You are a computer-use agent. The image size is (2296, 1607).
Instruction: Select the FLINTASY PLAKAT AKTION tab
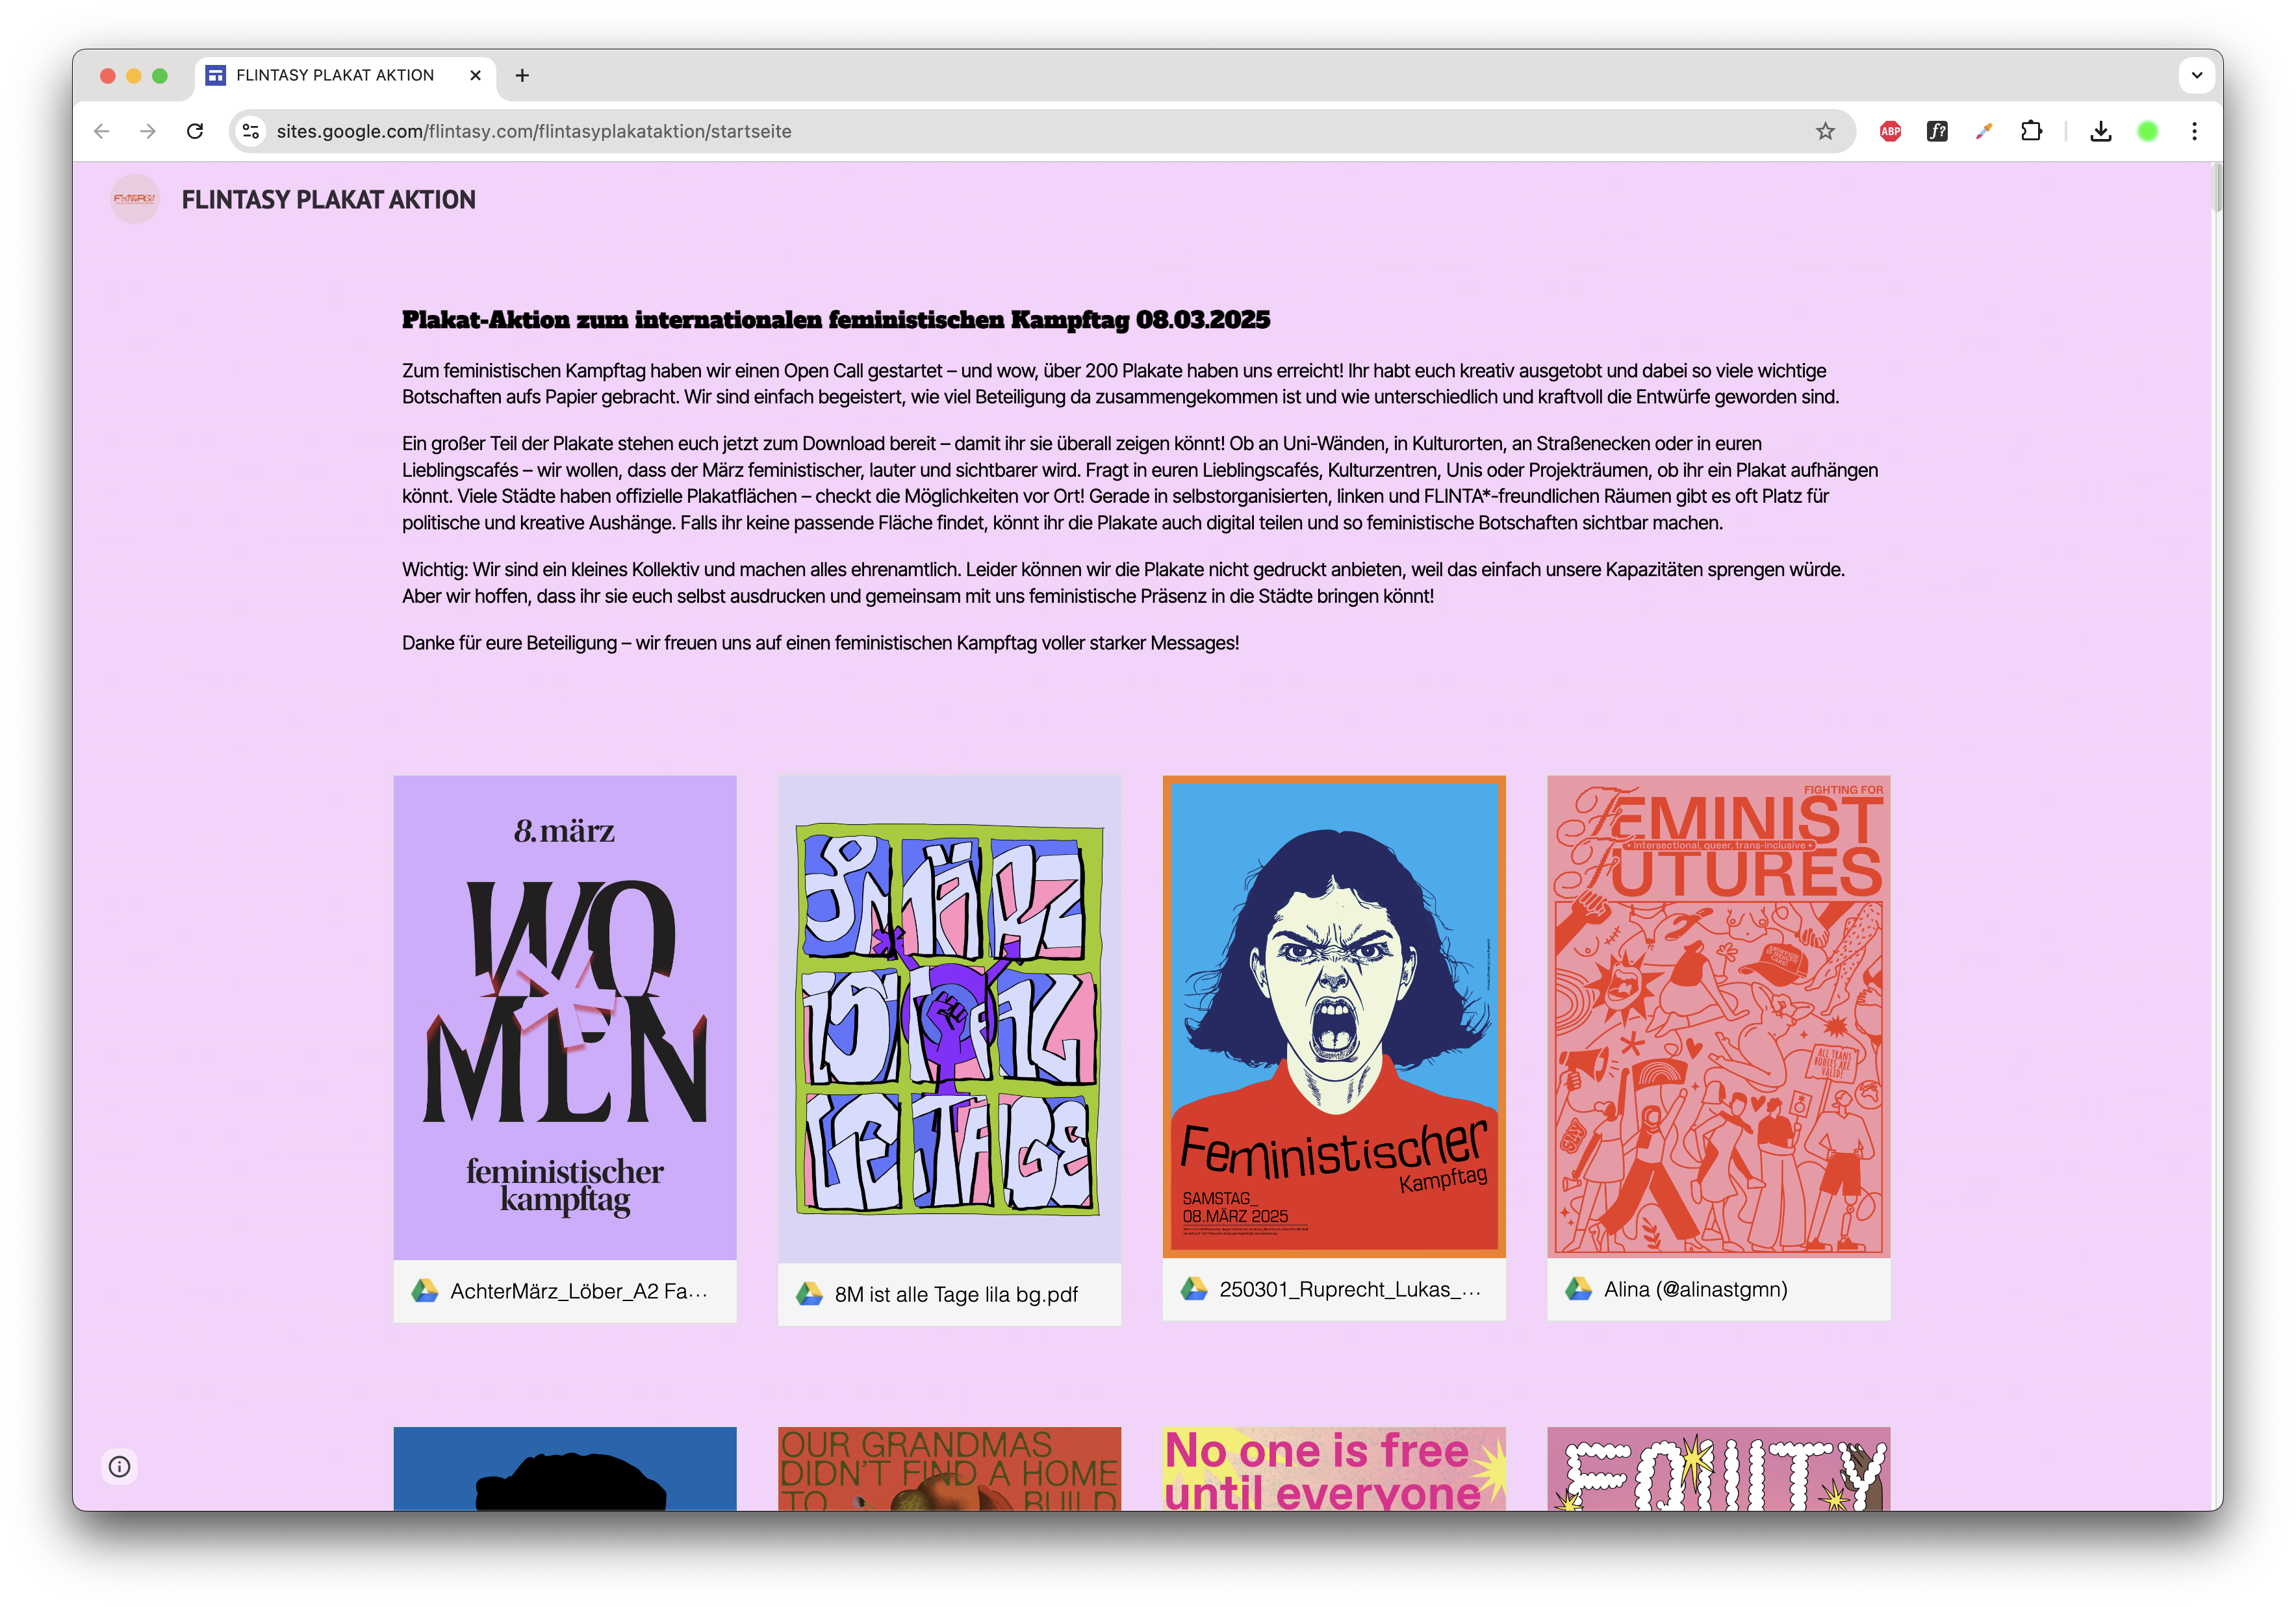tap(335, 75)
